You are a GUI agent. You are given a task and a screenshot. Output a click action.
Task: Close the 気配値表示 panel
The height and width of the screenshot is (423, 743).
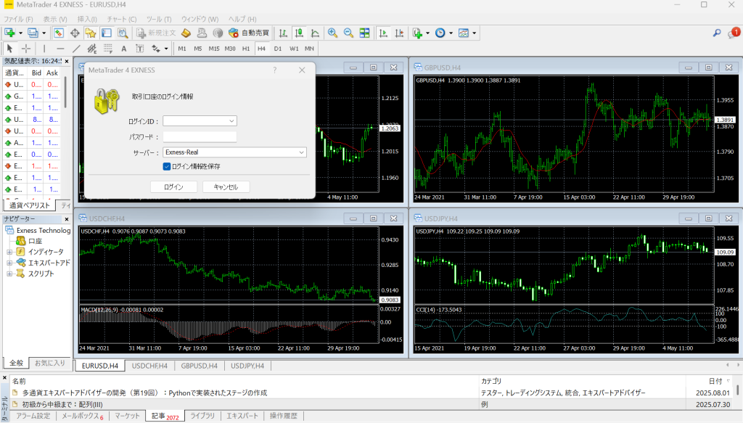coord(67,61)
